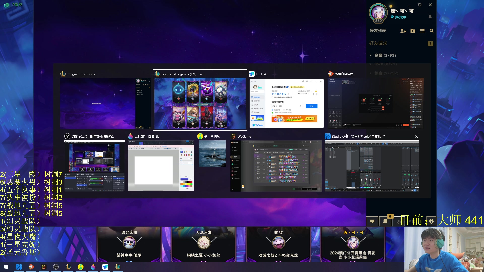Viewport: 484px width, 272px height.
Task: Open ToDesk from the taskbar
Action: coord(105,267)
